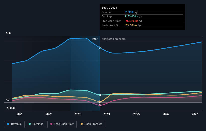206x131 pixels.
Task: Toggle the Cash From Op legend button
Action: (x=91, y=124)
